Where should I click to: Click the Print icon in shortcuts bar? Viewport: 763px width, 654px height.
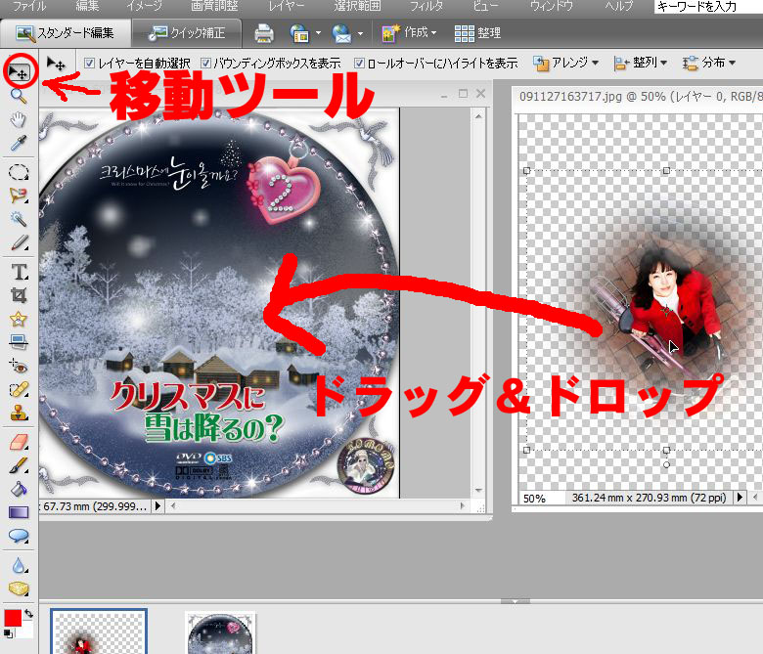point(264,33)
